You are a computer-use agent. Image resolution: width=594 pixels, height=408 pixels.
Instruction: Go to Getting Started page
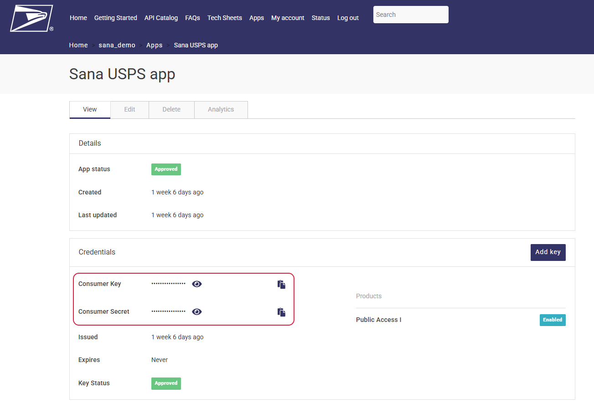(x=116, y=18)
